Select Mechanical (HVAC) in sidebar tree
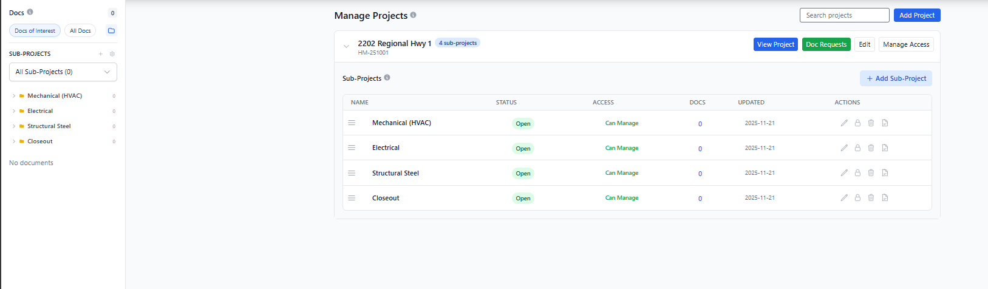Image resolution: width=988 pixels, height=289 pixels. click(55, 96)
